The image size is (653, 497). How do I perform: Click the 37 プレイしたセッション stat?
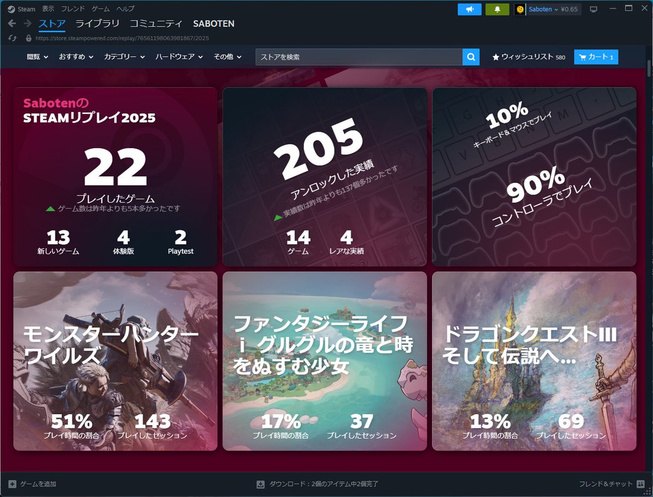(x=361, y=426)
